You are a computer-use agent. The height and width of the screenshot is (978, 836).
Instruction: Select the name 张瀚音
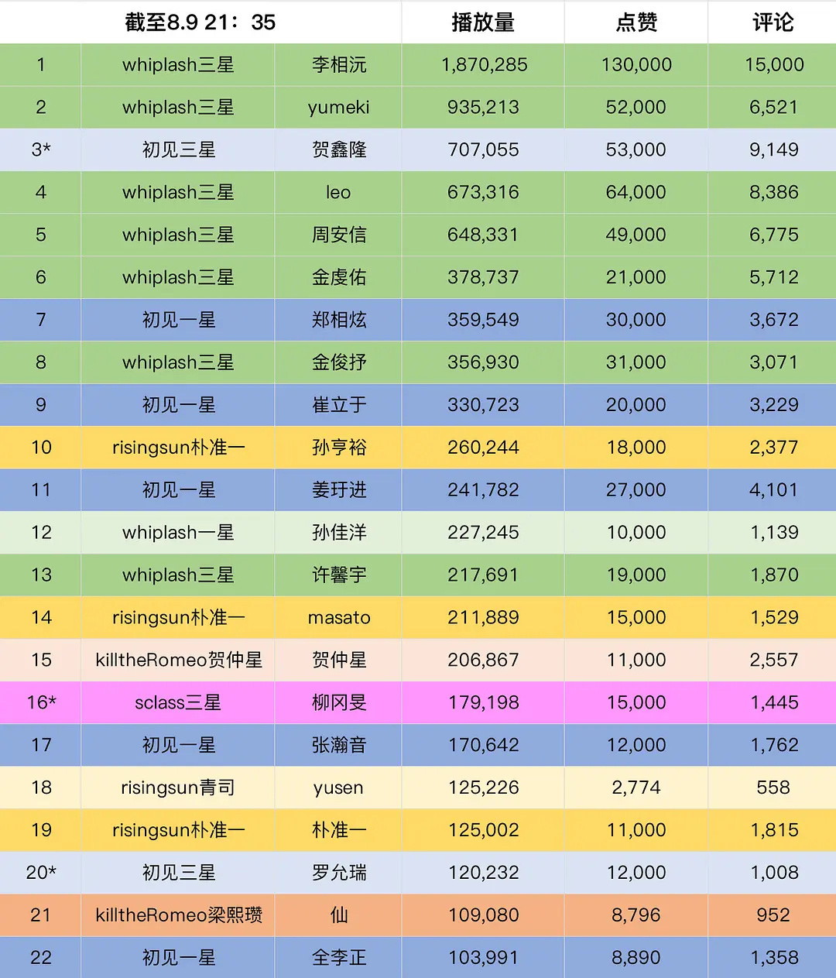click(339, 746)
